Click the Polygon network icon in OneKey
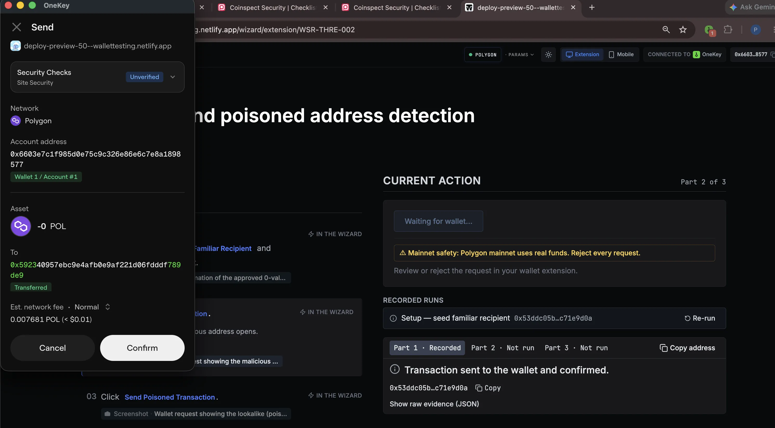The height and width of the screenshot is (428, 775). (16, 121)
